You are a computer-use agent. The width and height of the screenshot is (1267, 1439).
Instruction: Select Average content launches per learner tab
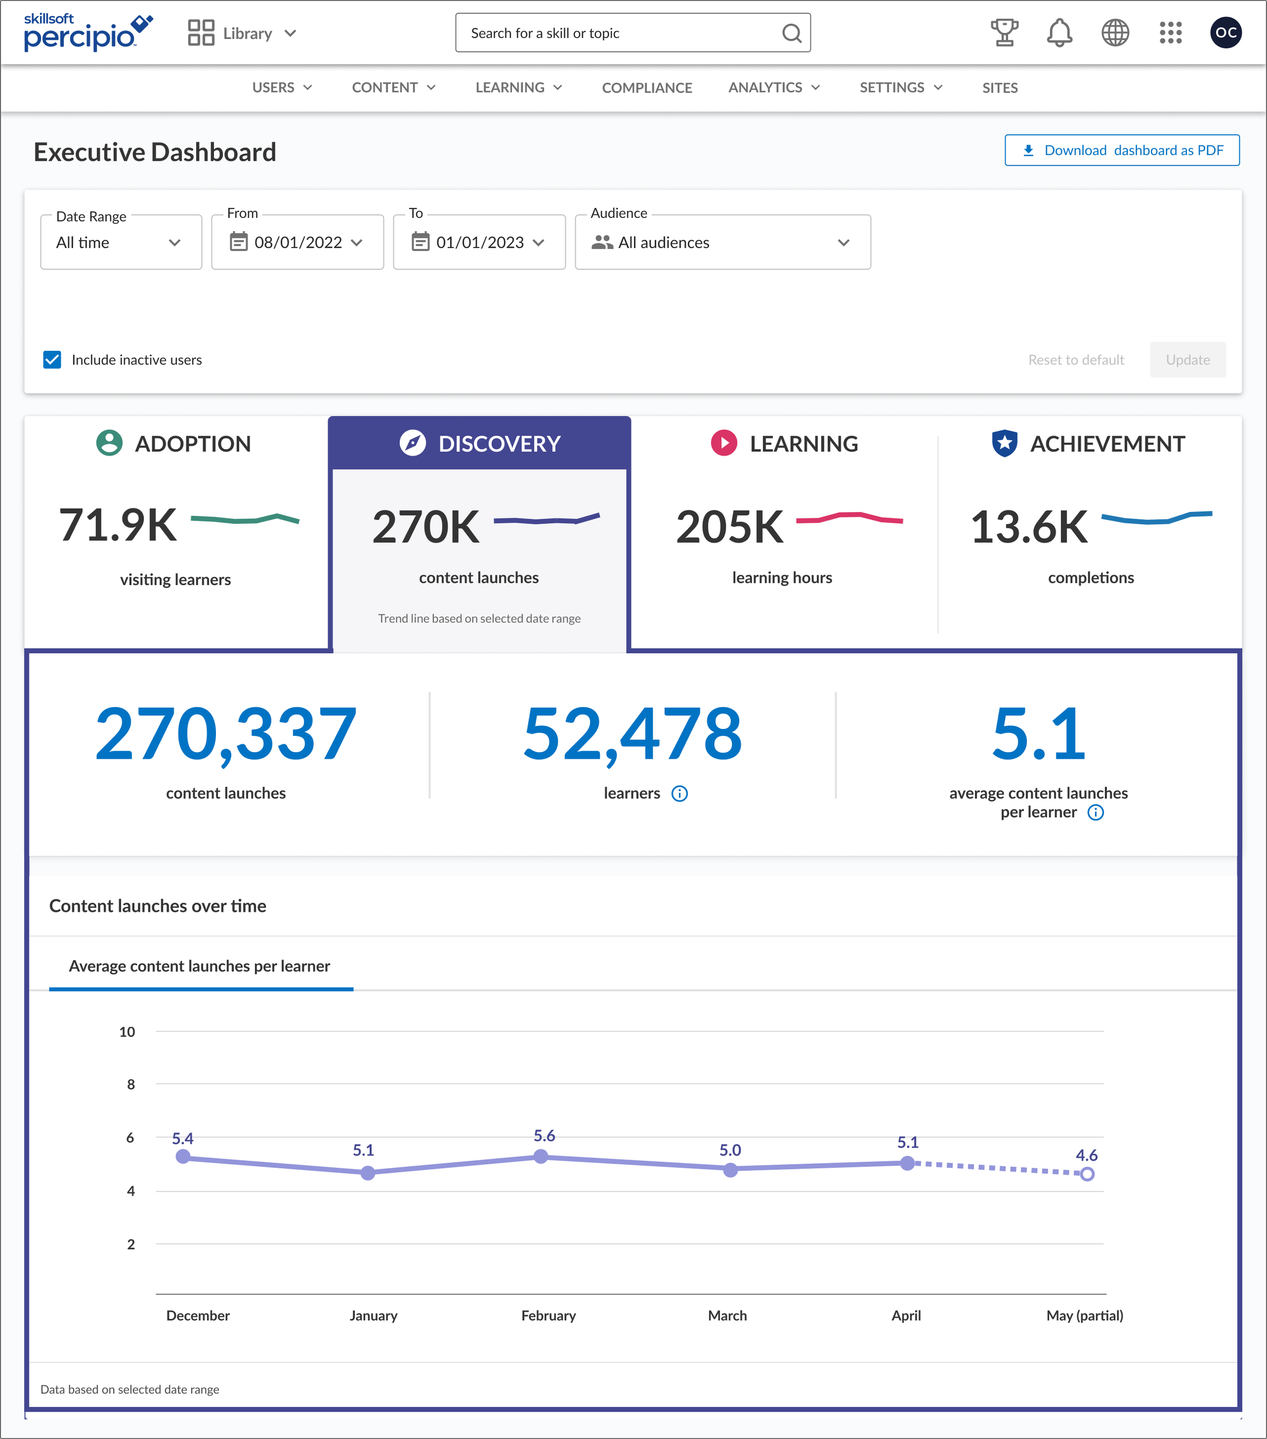(x=200, y=966)
